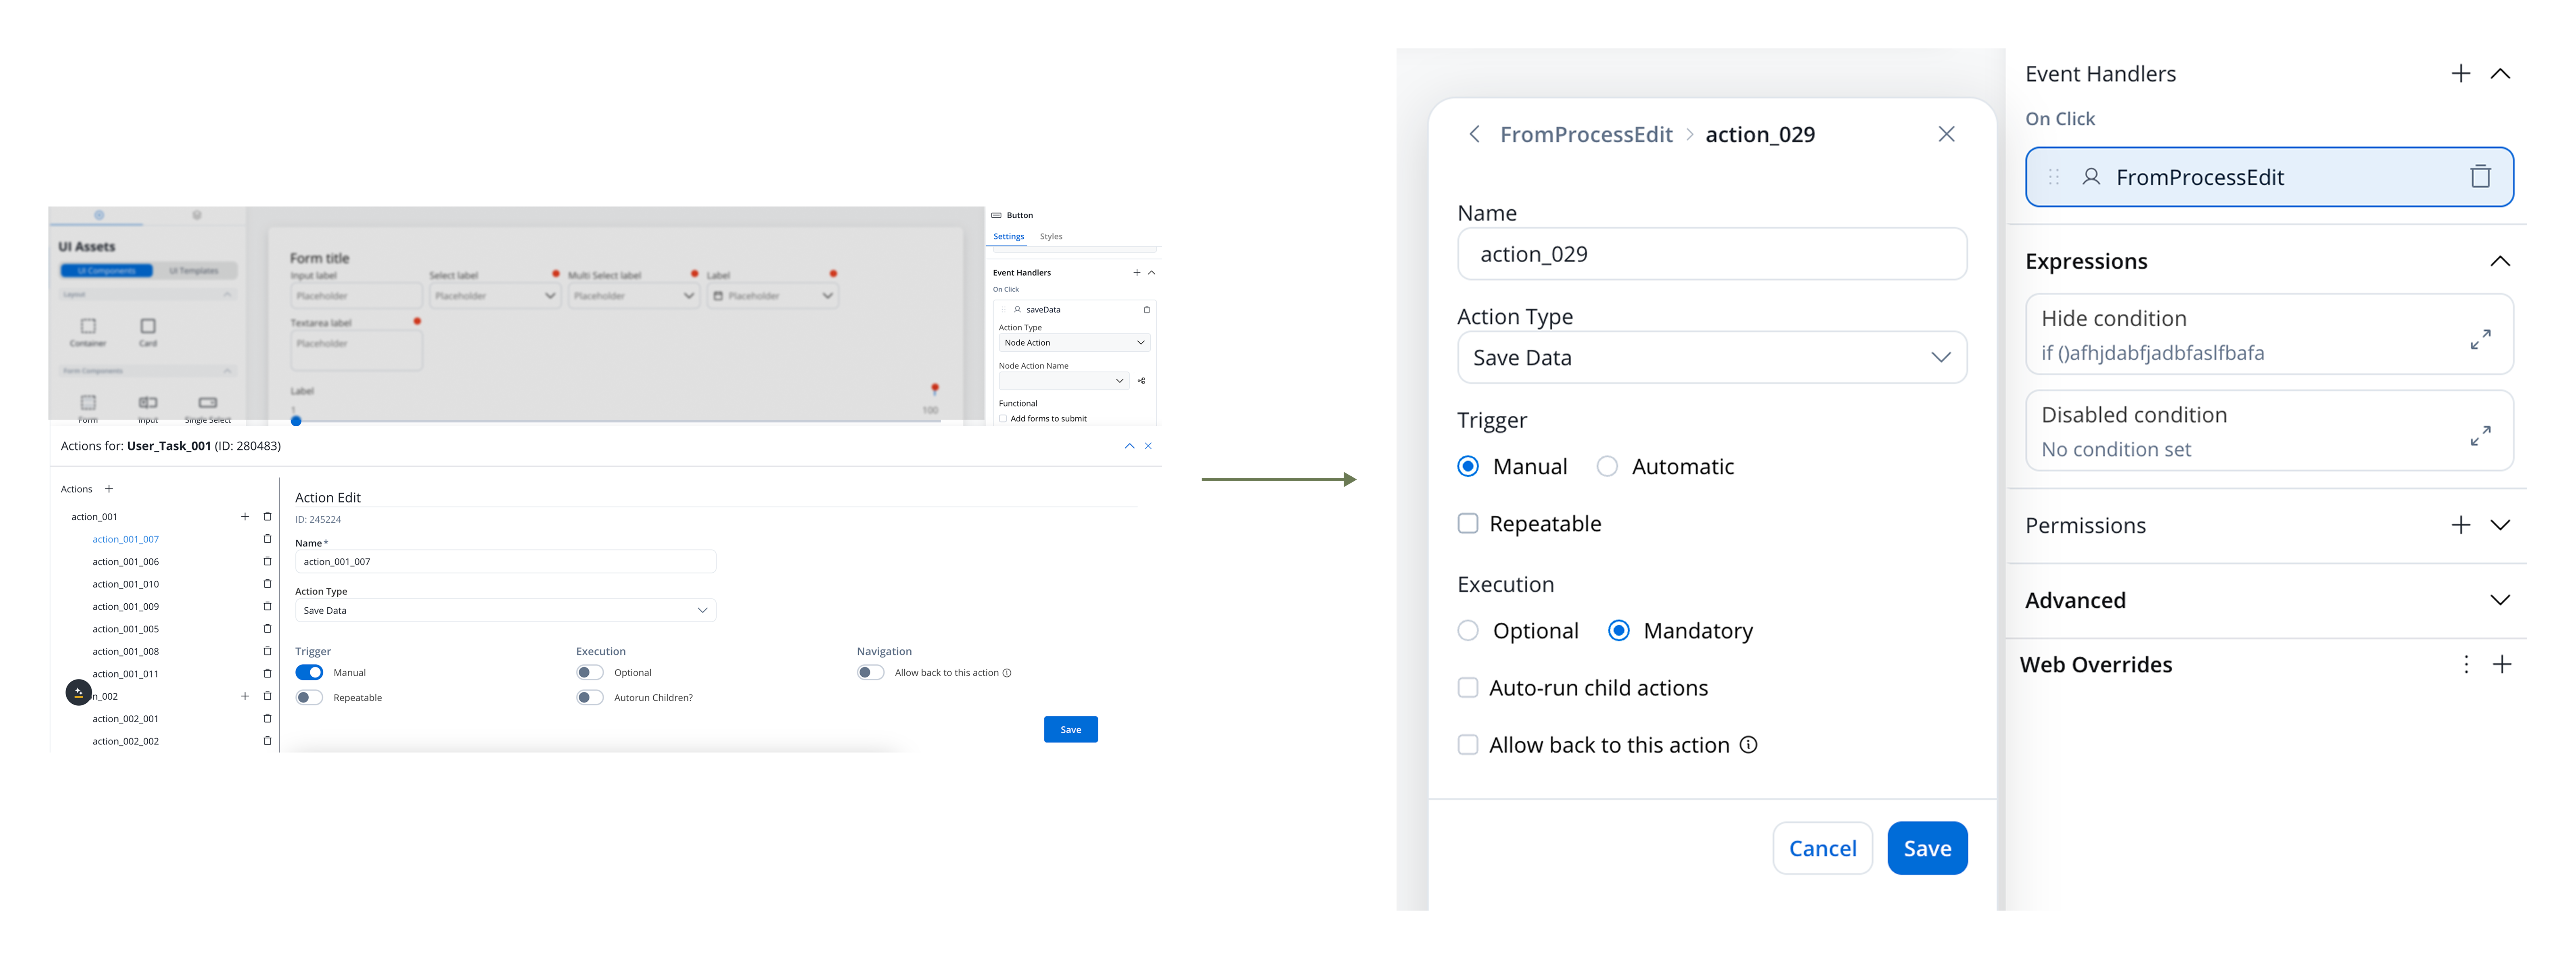Select Manual radio in action_029 dialog
Viewport: 2576px width, 959px height.
point(1468,467)
